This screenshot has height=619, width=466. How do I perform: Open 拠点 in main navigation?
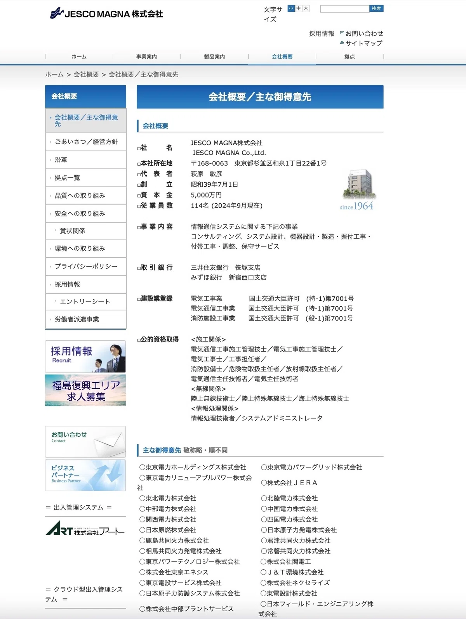point(349,57)
